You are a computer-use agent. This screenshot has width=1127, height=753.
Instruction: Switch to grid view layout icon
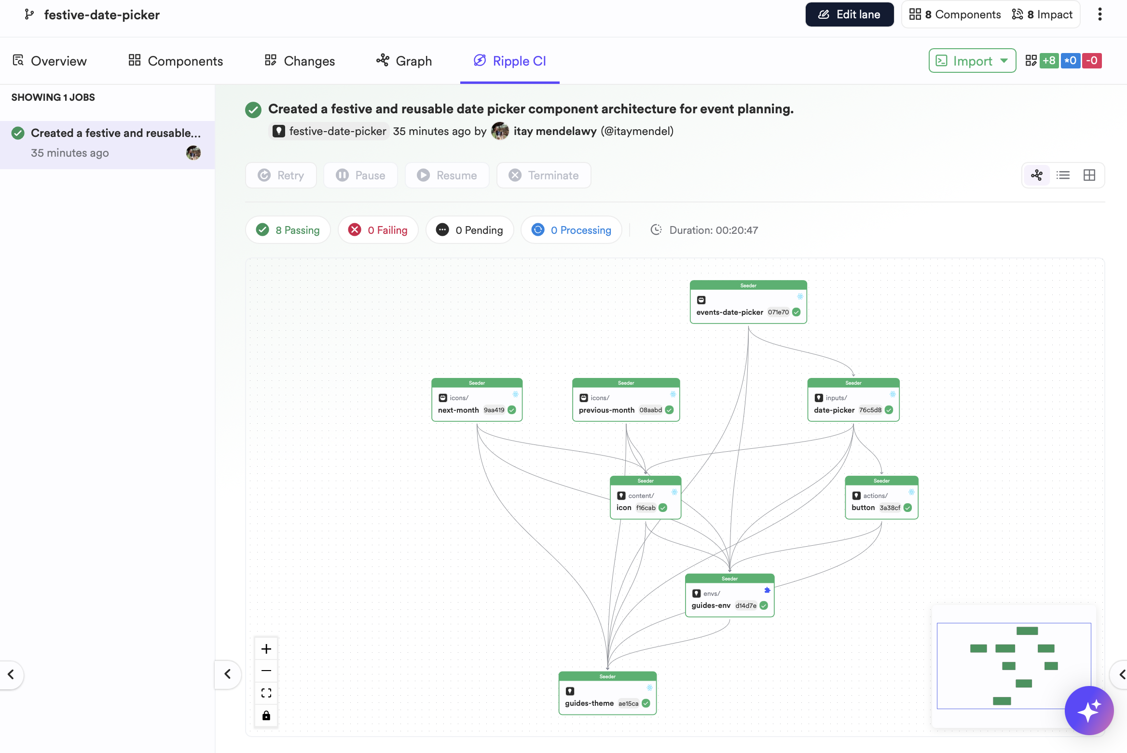[1089, 175]
